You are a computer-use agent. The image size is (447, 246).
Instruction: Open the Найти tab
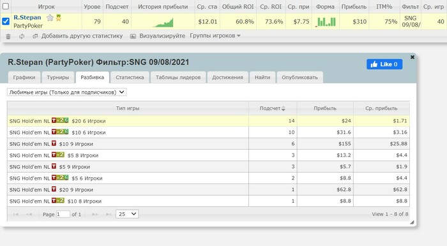tap(262, 77)
